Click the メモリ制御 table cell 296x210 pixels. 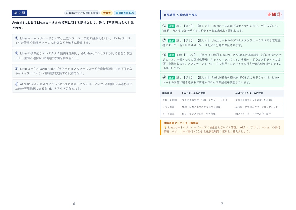coord(169,107)
